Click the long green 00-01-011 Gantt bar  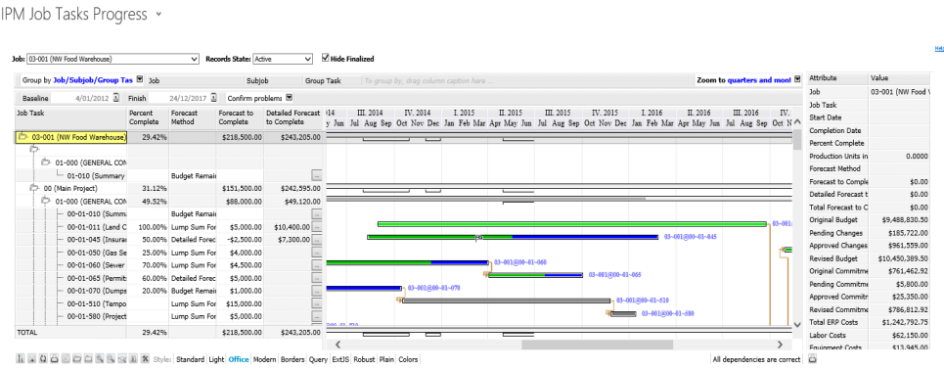pyautogui.click(x=572, y=224)
